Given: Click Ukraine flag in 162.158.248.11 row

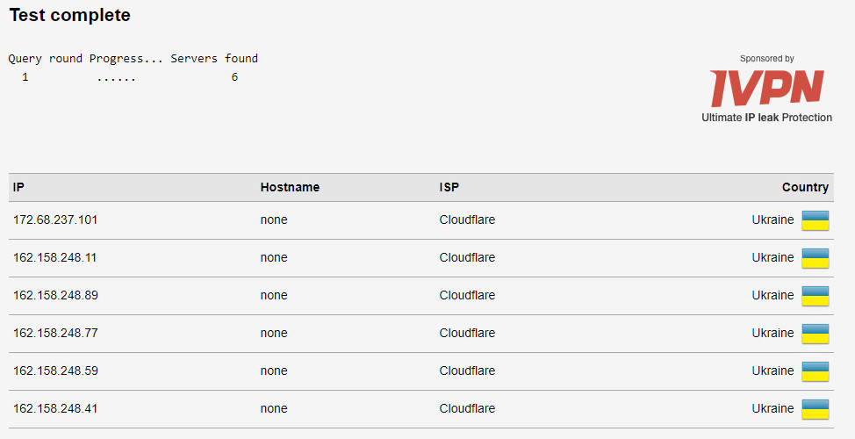Looking at the screenshot, I should (x=815, y=258).
